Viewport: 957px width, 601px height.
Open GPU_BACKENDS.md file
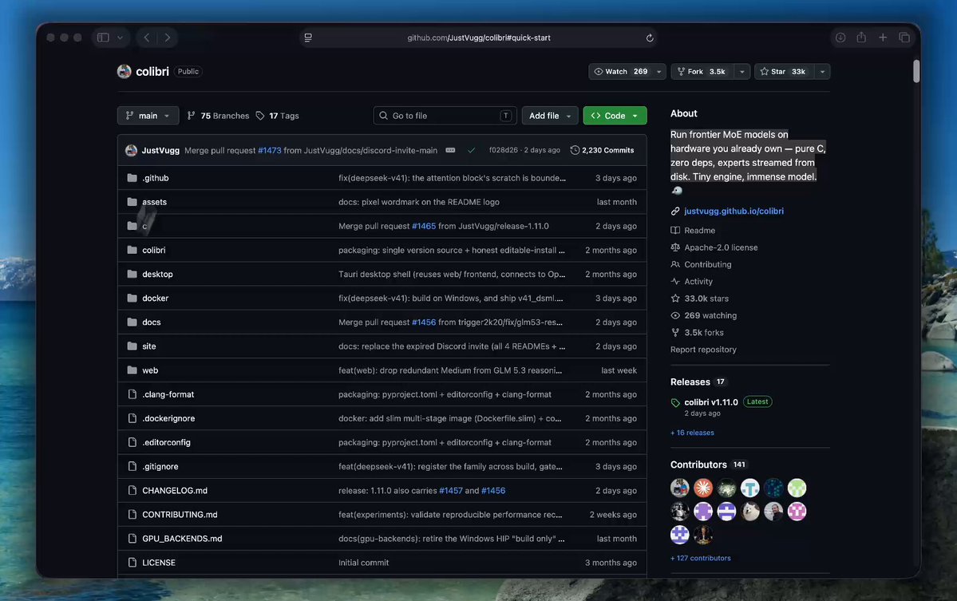point(182,539)
